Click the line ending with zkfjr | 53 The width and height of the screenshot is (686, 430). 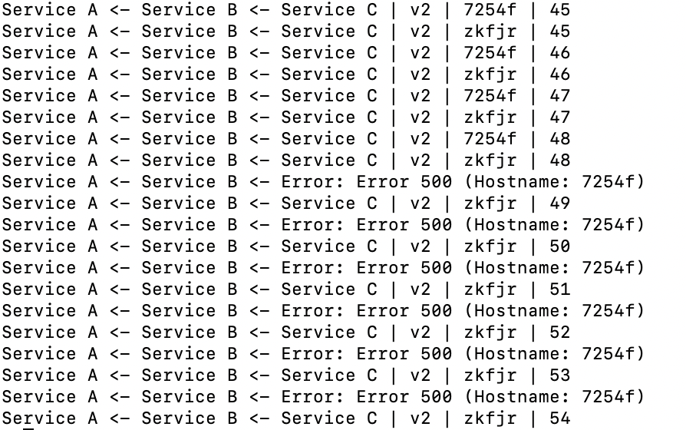click(286, 375)
